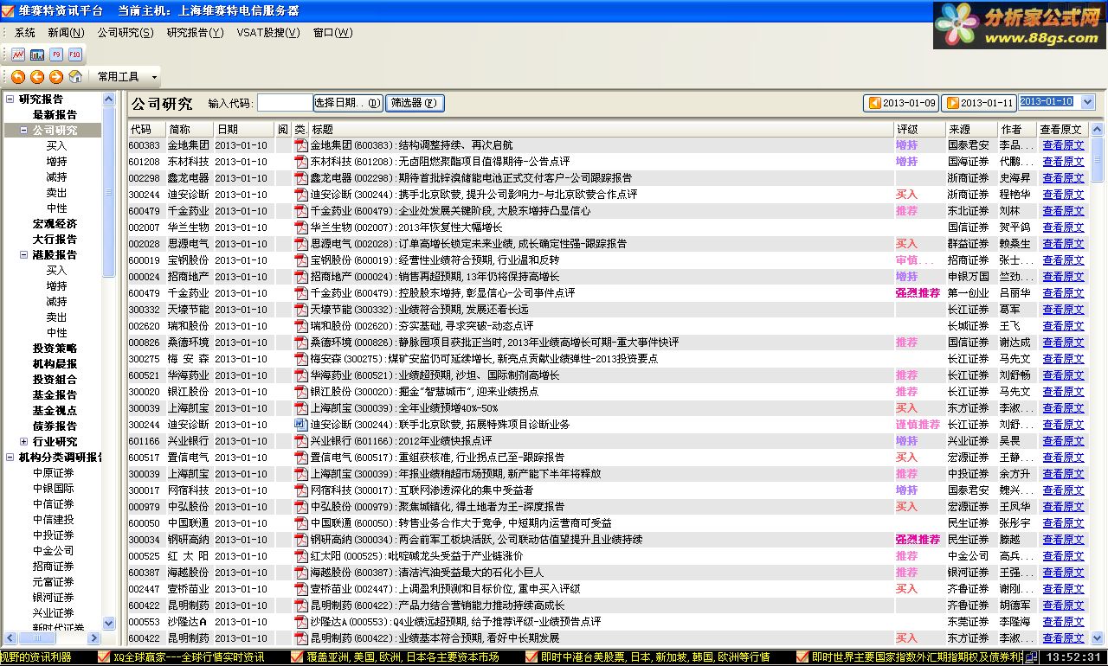Viewport: 1108px width, 666px height.
Task: Click the PDF icon for 桑德环境 report
Action: pyautogui.click(x=300, y=343)
